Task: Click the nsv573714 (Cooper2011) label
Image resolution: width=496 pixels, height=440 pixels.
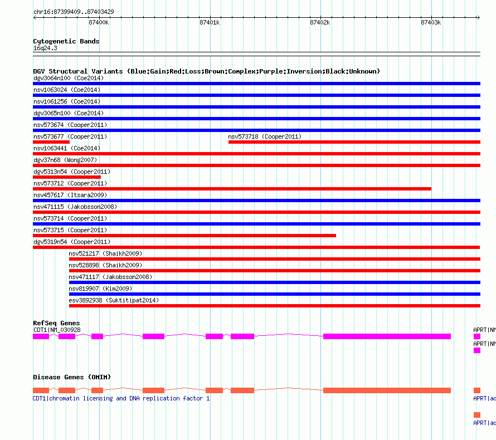Action: click(x=70, y=218)
